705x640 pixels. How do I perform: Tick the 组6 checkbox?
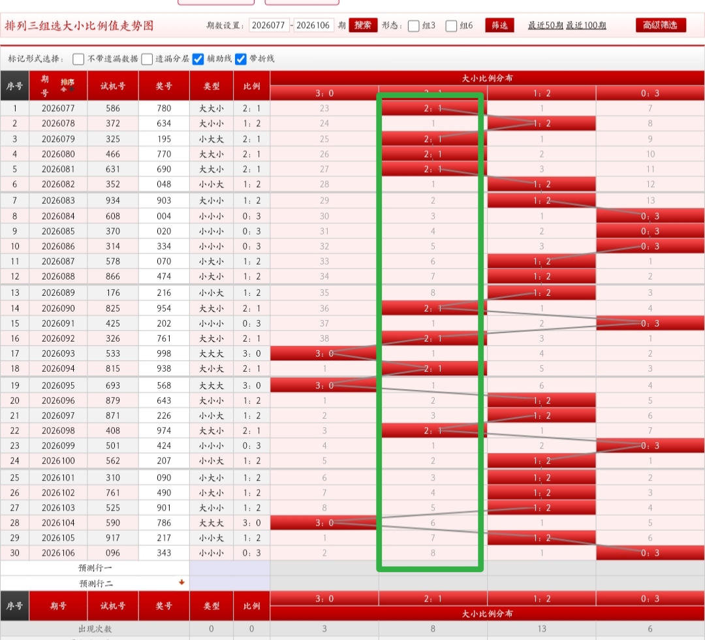point(452,26)
